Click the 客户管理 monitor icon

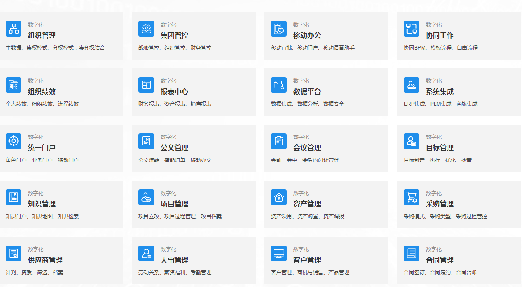(279, 253)
